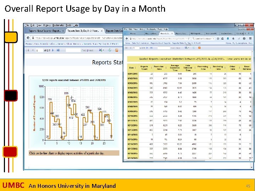Viewport: 255px width, 191px height.
Task: Click the refresh report icon in chart window
Action: click(x=109, y=50)
